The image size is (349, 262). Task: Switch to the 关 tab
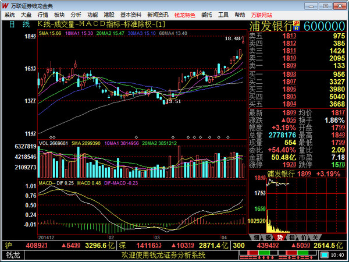(315, 238)
